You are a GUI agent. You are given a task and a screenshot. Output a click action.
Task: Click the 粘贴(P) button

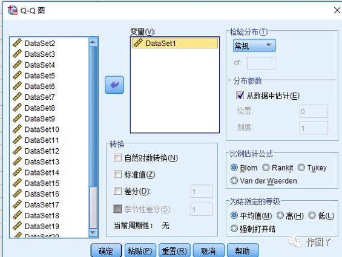click(x=140, y=251)
